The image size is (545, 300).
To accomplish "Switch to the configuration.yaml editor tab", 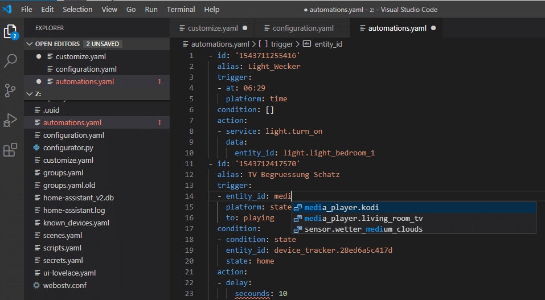I will tap(302, 28).
